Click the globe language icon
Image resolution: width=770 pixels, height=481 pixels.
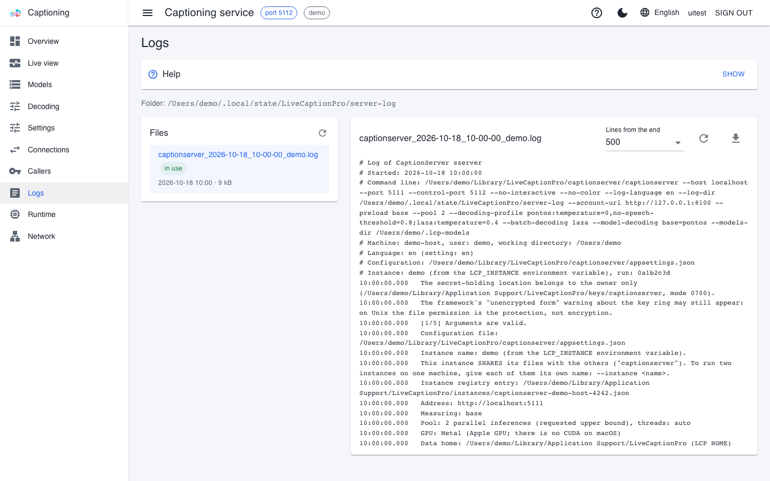coord(645,12)
